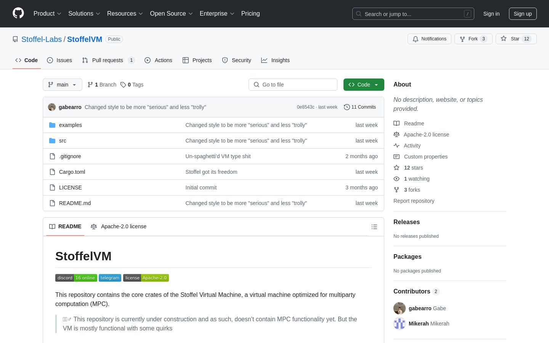Expand the Solutions menu
The width and height of the screenshot is (549, 343).
click(x=84, y=14)
